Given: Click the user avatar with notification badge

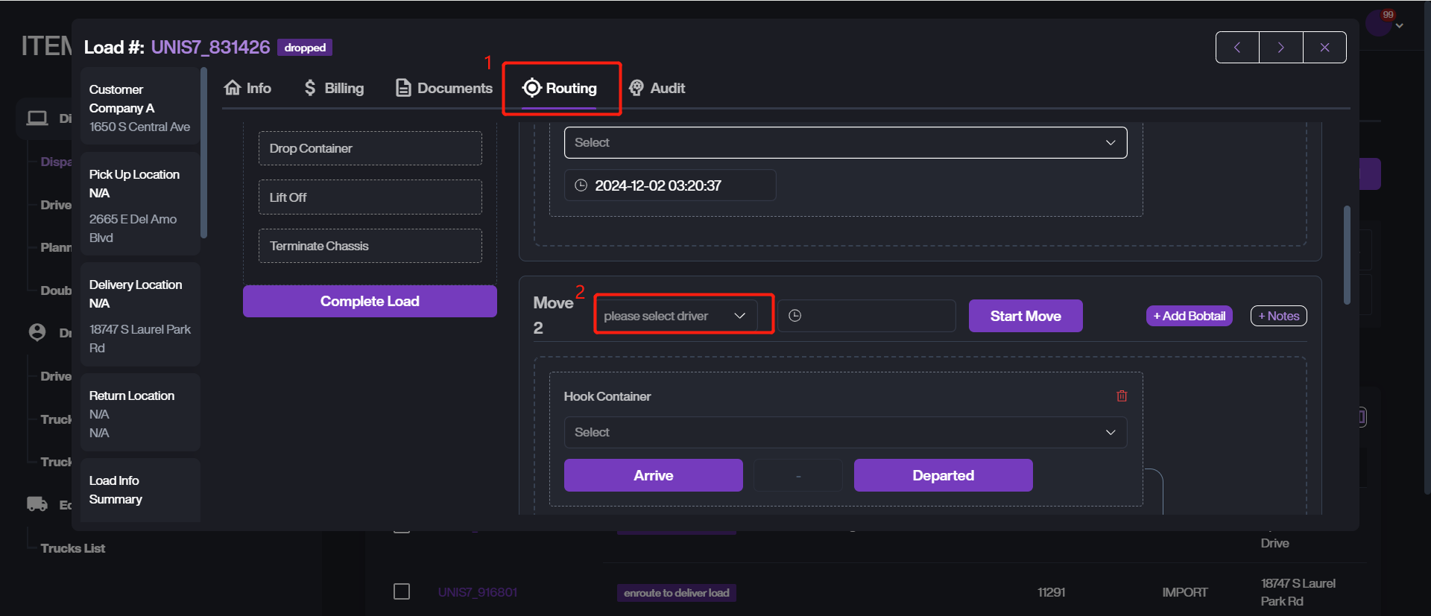Looking at the screenshot, I should 1378,24.
